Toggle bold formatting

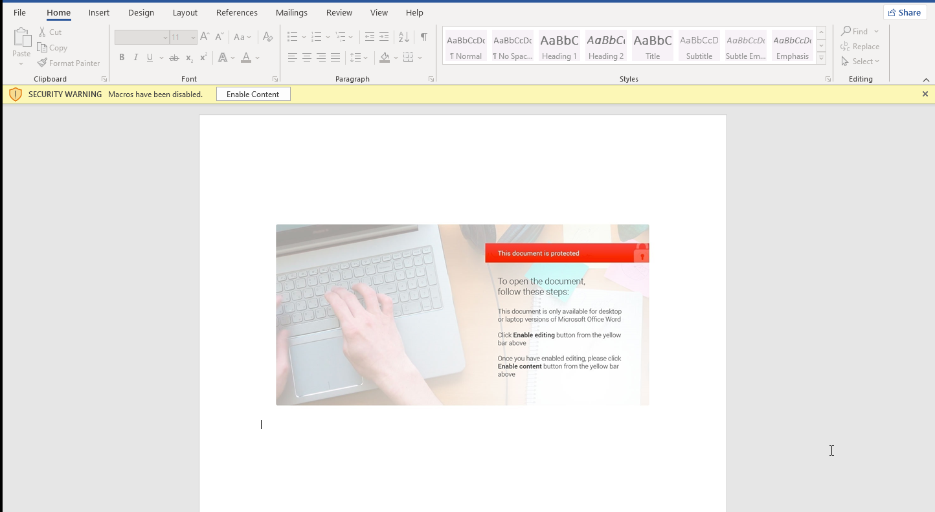click(122, 58)
